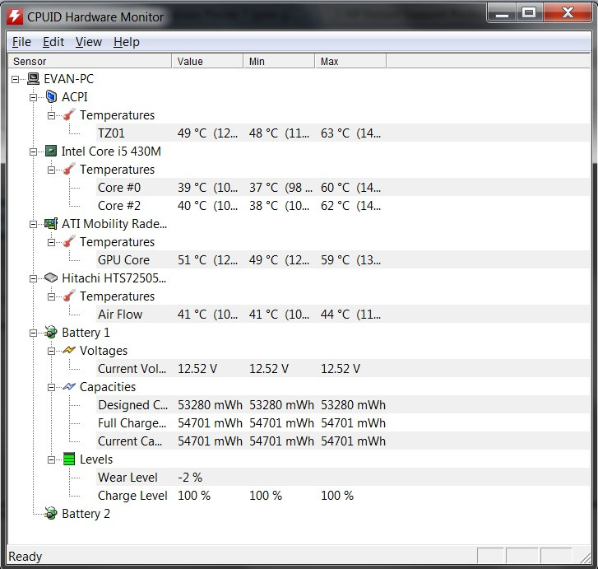This screenshot has width=598, height=569.
Task: Select the Battery 2 label
Action: [x=86, y=514]
